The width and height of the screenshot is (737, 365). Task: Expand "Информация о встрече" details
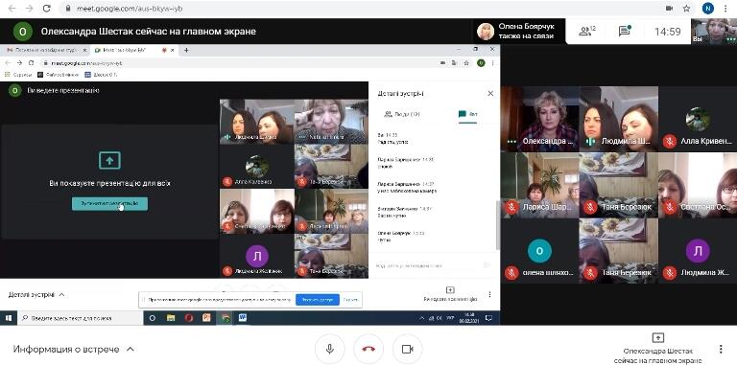73,349
